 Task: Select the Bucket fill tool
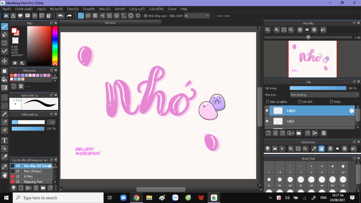5,79
